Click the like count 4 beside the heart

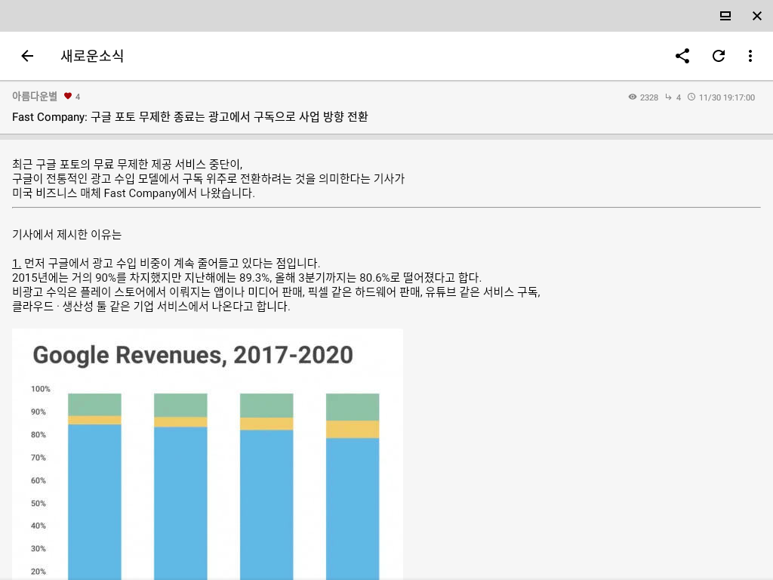point(78,97)
